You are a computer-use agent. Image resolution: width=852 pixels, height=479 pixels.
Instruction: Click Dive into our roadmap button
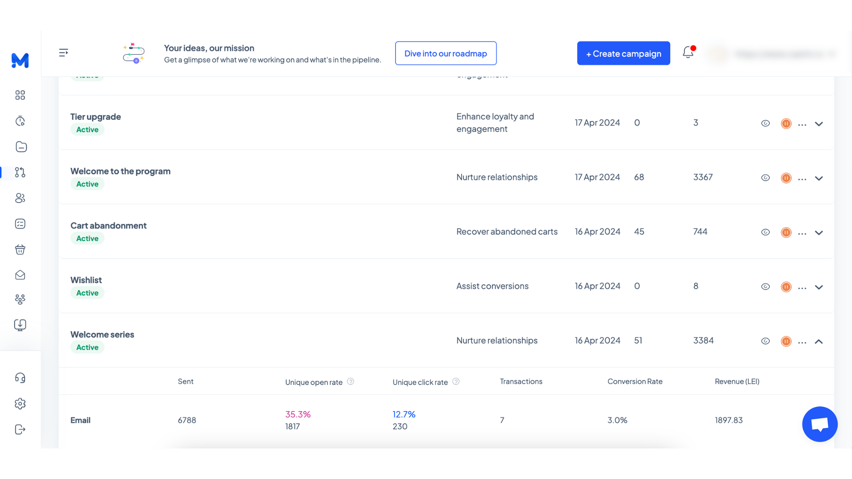pyautogui.click(x=445, y=54)
